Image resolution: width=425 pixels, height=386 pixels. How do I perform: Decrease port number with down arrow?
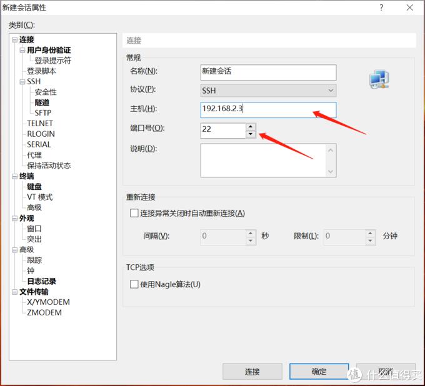click(251, 134)
